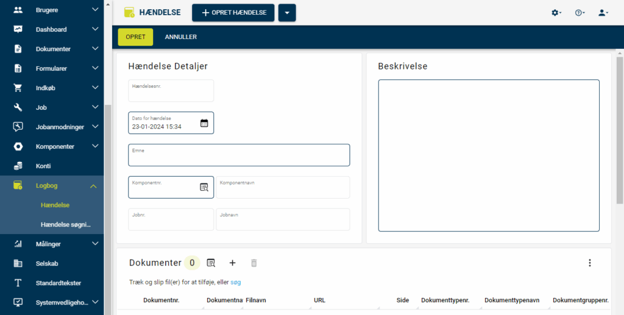
Task: Expand the Komponenter sidebar menu
Action: (94, 146)
